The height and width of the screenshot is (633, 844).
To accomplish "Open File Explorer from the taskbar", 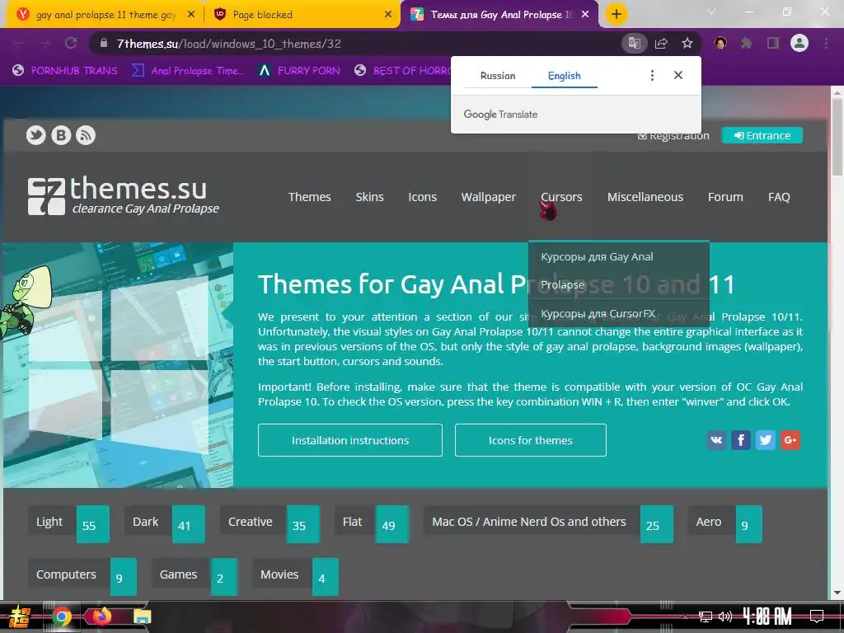I will (x=143, y=617).
